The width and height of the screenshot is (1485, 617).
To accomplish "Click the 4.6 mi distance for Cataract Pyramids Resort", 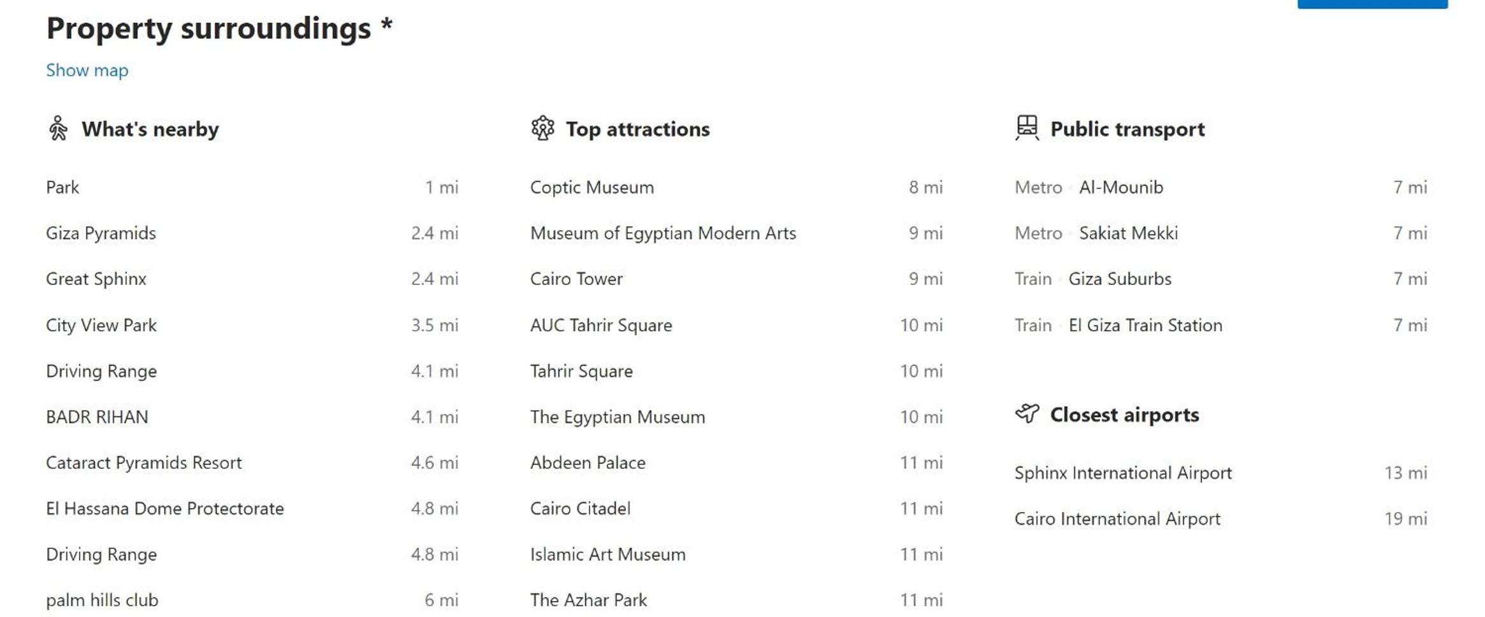I will coord(435,462).
